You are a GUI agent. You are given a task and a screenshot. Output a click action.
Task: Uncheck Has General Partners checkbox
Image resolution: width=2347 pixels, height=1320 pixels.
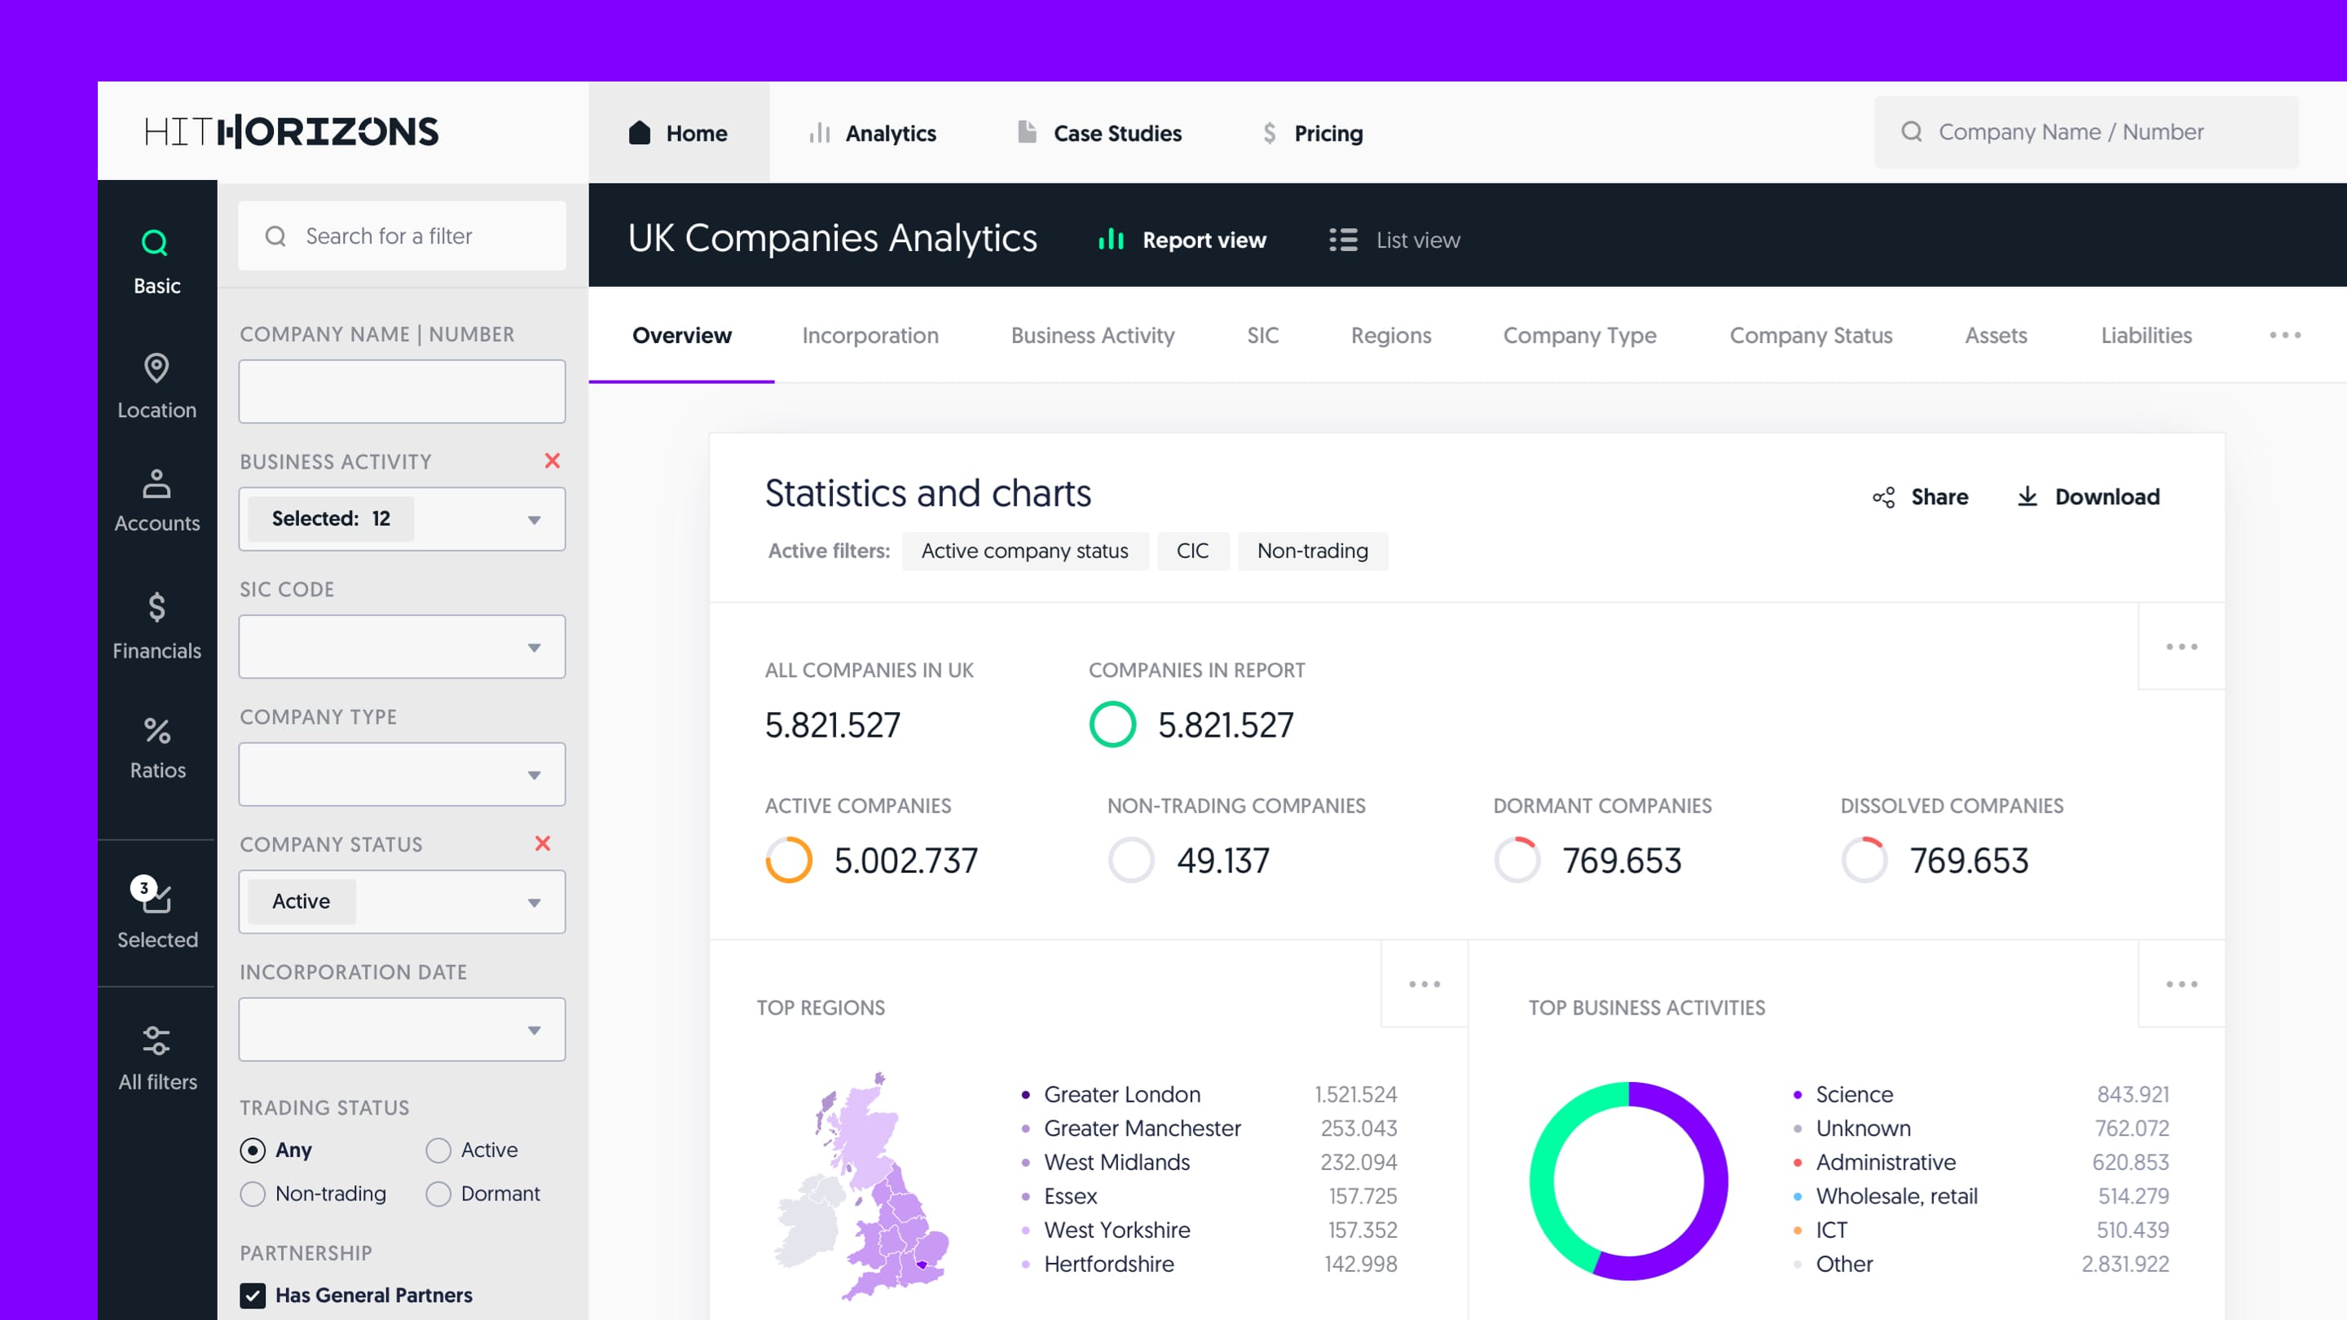253,1296
